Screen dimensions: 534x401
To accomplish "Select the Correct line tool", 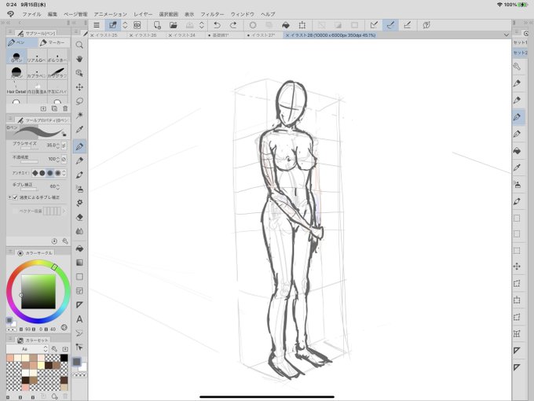I will tap(79, 347).
